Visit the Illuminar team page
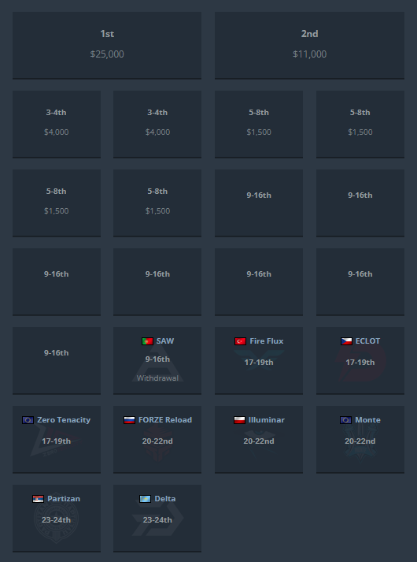The width and height of the screenshot is (417, 562). pyautogui.click(x=267, y=419)
